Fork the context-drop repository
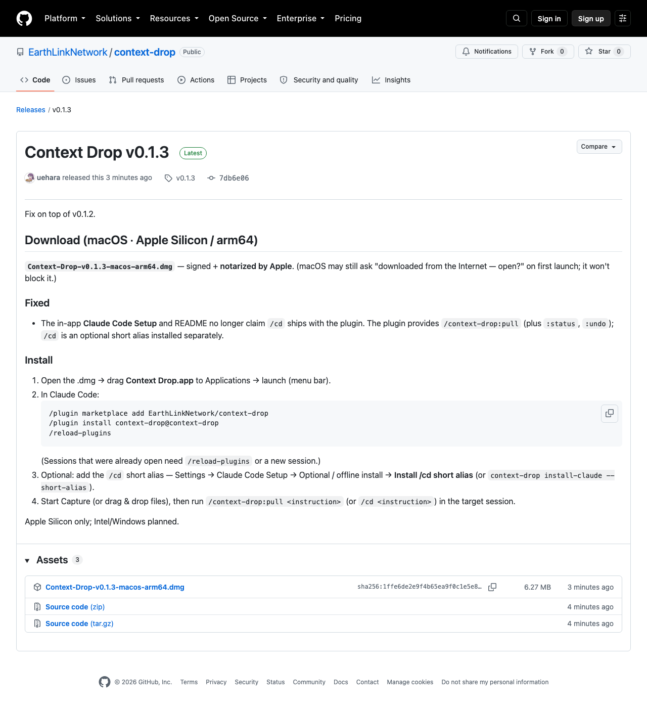 click(x=548, y=52)
